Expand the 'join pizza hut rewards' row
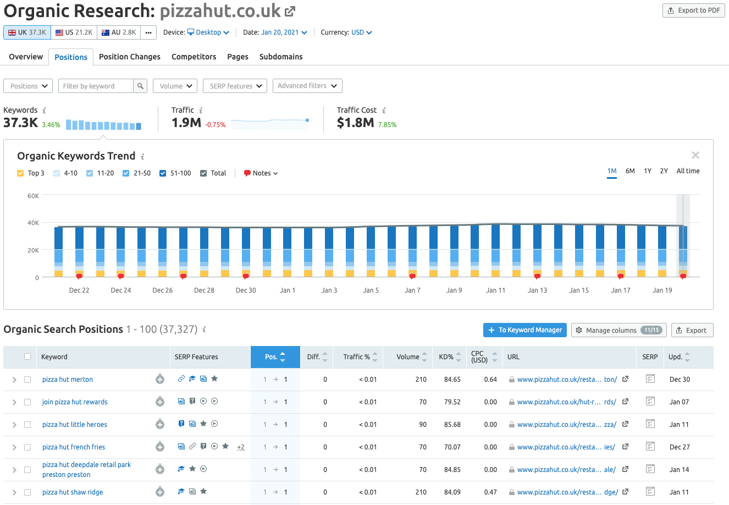 (14, 402)
